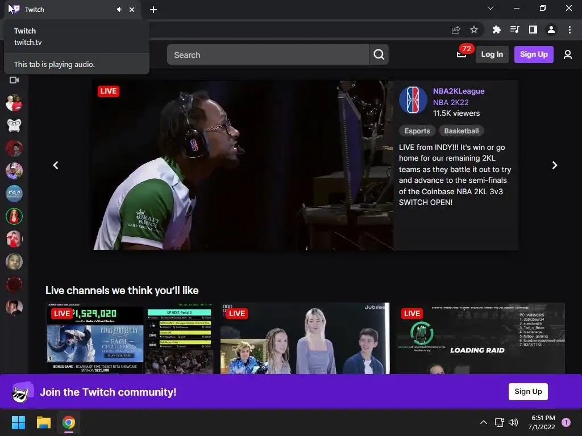The width and height of the screenshot is (582, 436).
Task: Open a new tab with plus button
Action: [153, 10]
